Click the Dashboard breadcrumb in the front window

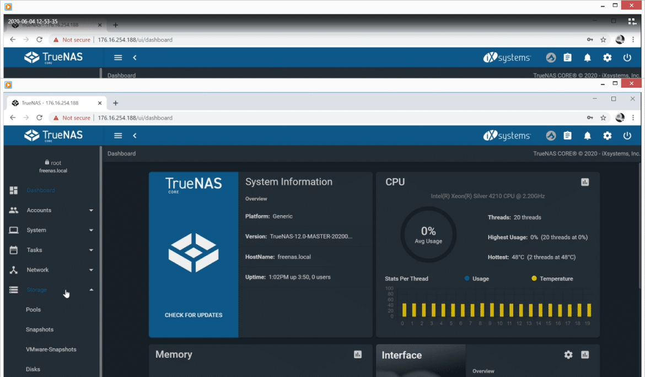[121, 153]
